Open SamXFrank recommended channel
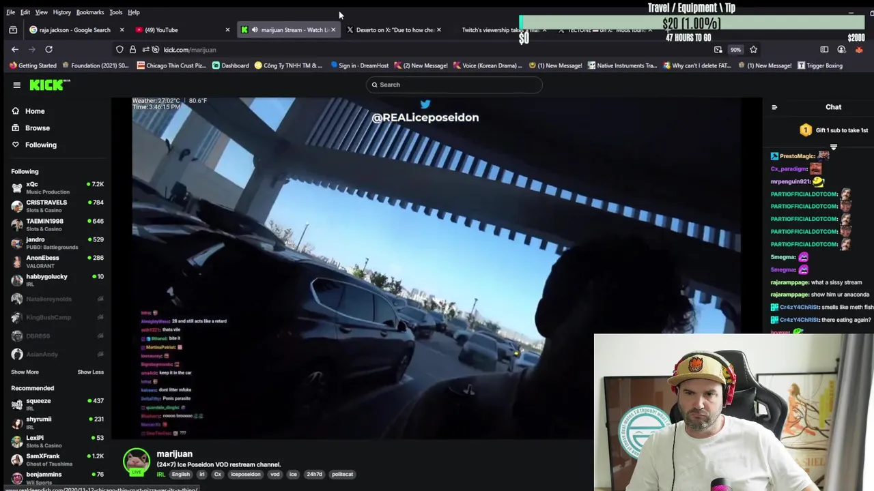Screen dimensions: 874x491 pos(57,459)
